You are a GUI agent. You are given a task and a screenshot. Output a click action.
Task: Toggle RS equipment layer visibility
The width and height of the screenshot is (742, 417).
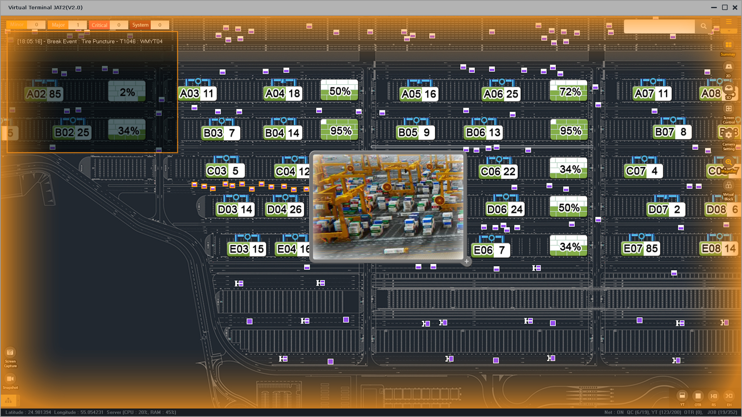pos(713,396)
